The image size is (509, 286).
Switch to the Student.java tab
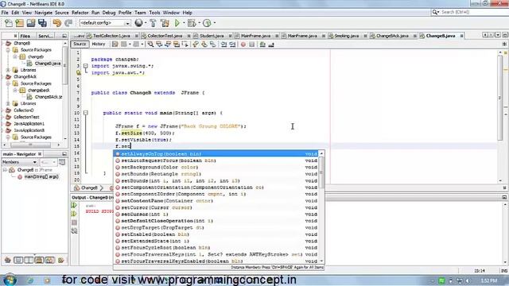coord(212,36)
